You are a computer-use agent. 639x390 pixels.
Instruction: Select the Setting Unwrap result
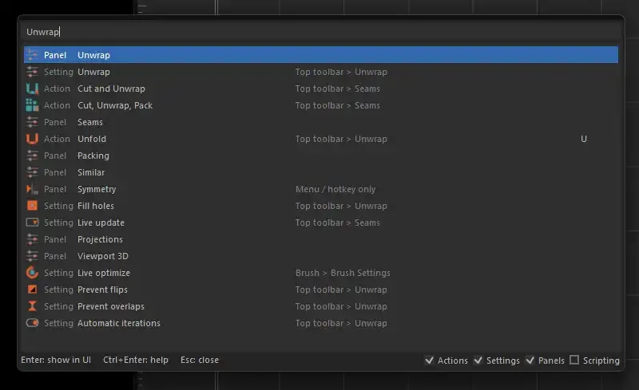click(321, 72)
